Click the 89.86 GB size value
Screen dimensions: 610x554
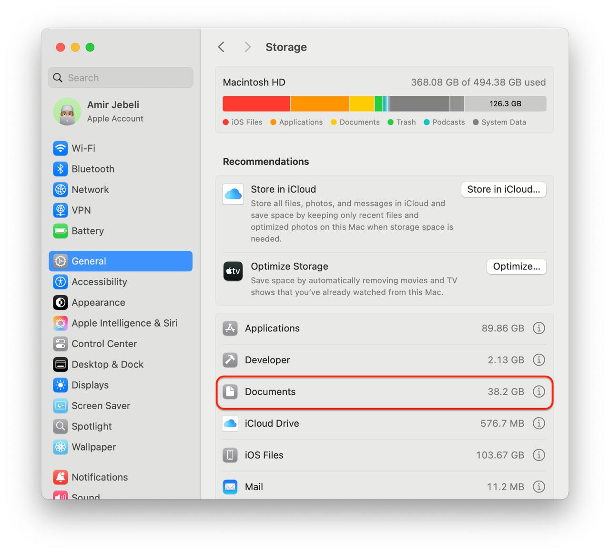[503, 328]
